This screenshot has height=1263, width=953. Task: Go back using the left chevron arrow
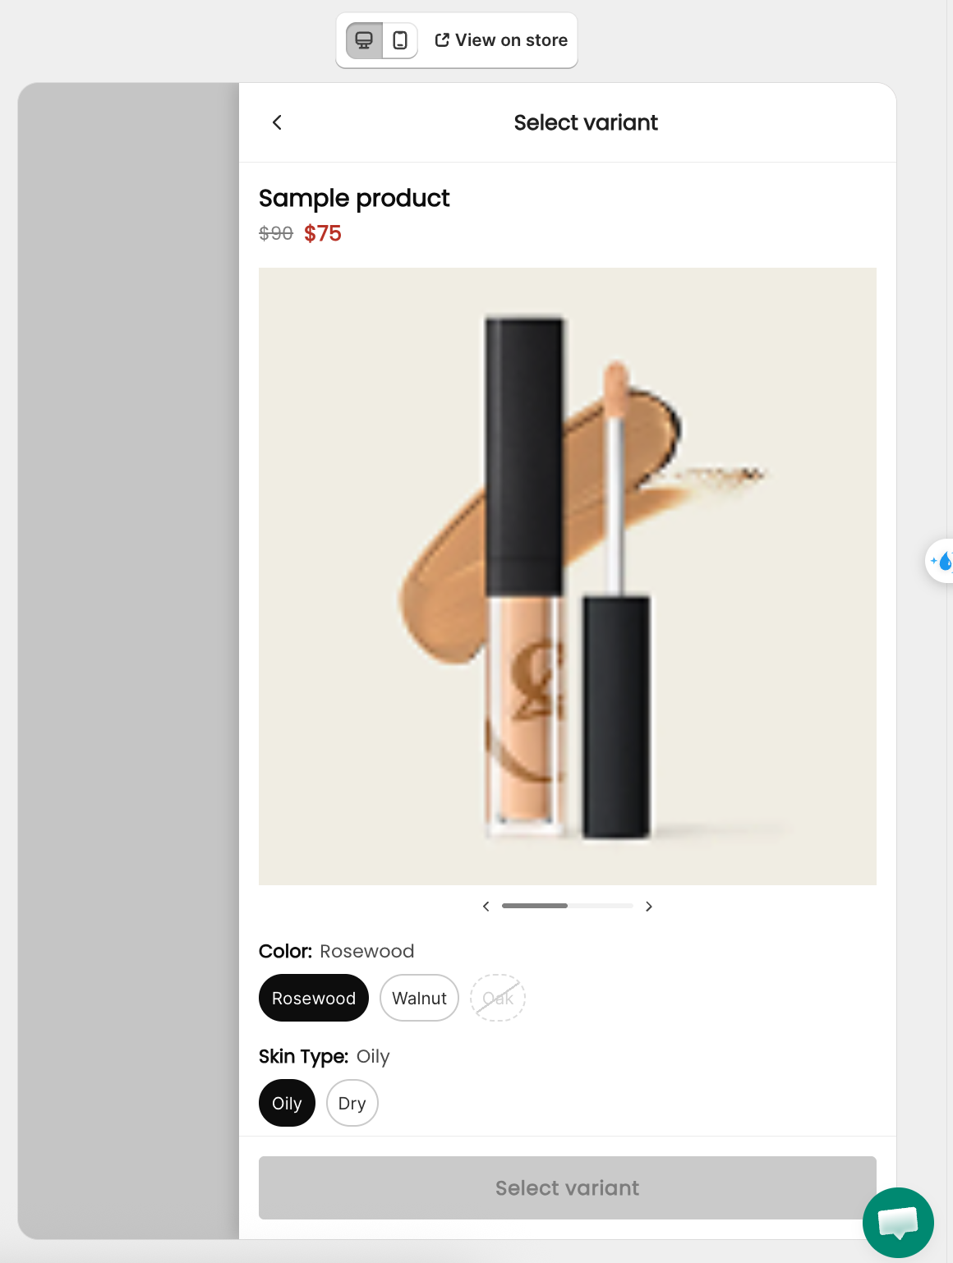pyautogui.click(x=277, y=122)
